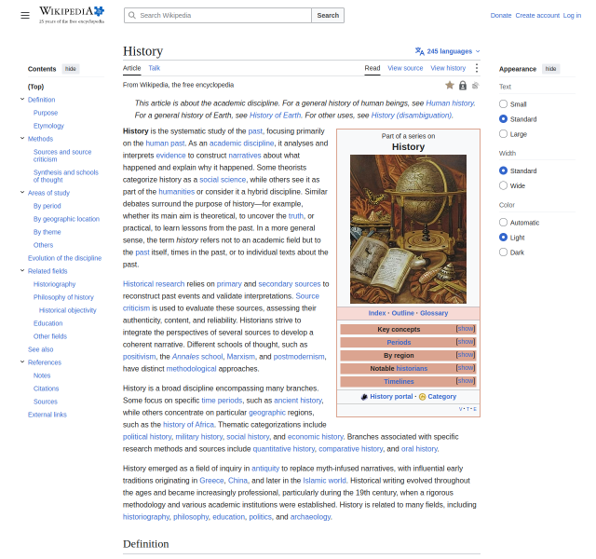Click the V template view link
596x559 pixels.
(461, 409)
